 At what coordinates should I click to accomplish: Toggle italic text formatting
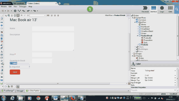click(x=25, y=15)
